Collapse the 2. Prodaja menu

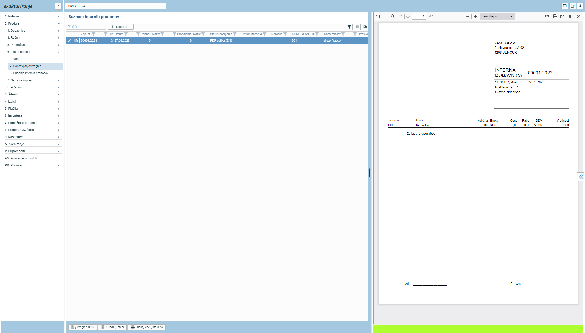(x=33, y=24)
